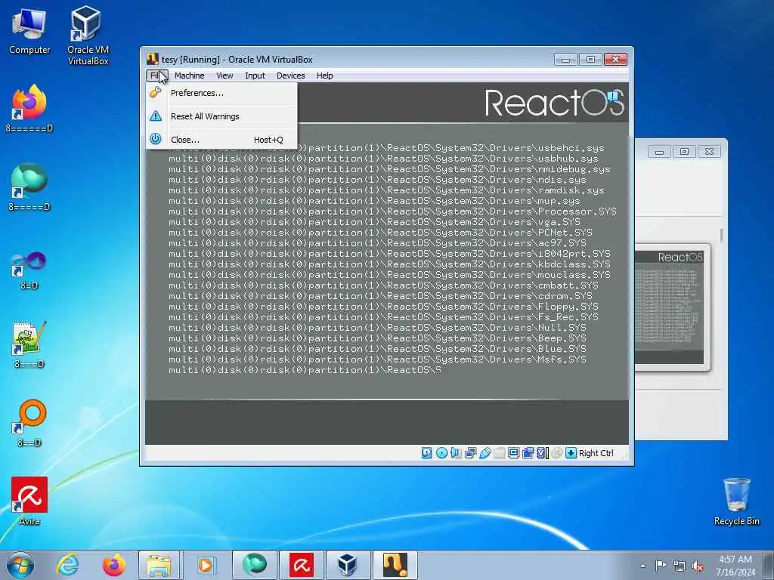Click the hard disk activity status icon

coord(427,453)
